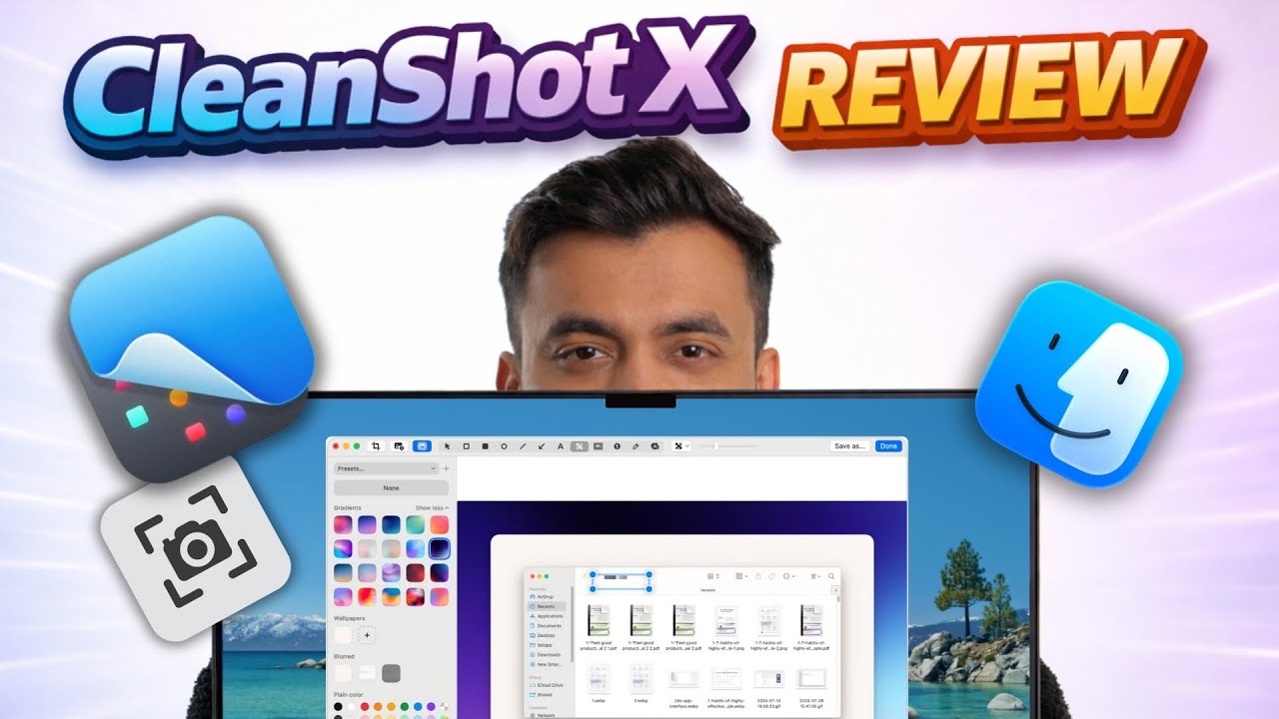Add new preset with plus icon
This screenshot has width=1279, height=719.
(x=446, y=468)
